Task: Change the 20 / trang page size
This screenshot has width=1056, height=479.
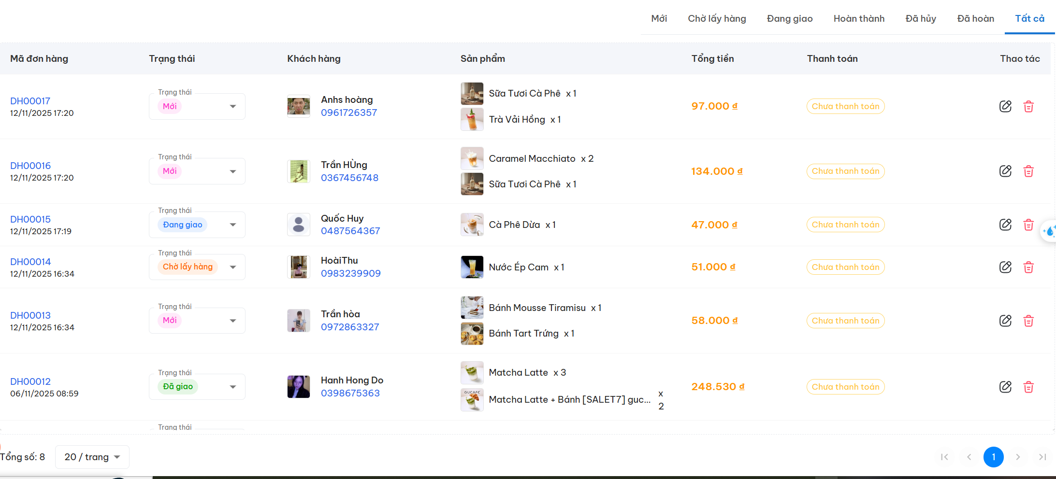Action: [x=92, y=457]
